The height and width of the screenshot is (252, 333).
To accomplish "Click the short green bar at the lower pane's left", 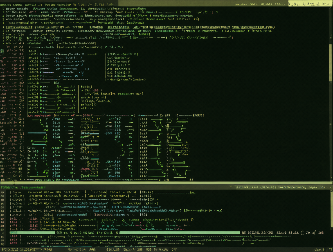I will point(32,233).
